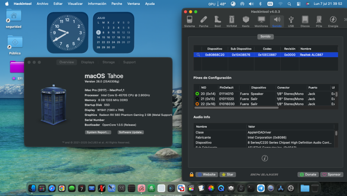
Task: Open Telegram from the Dock
Action: pos(261,188)
